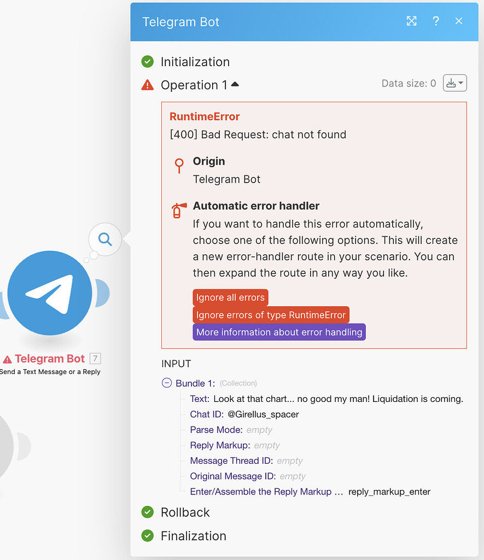Open the magnifier execution-details bubble
Image resolution: width=484 pixels, height=560 pixels.
[x=105, y=239]
